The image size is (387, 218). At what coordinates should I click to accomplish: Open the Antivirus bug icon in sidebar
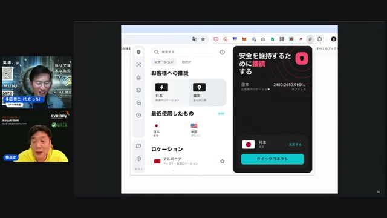click(138, 90)
